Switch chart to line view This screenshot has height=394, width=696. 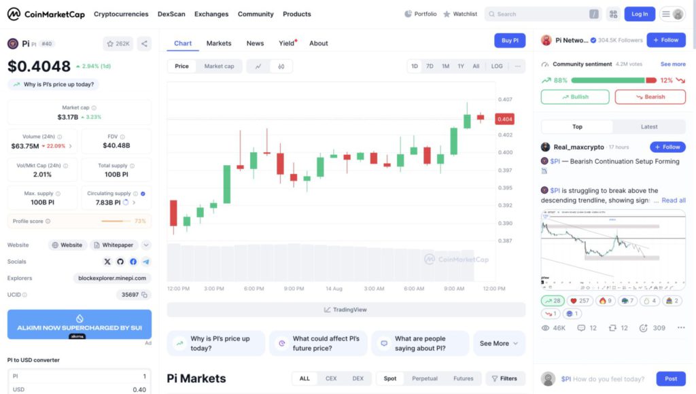coord(258,67)
